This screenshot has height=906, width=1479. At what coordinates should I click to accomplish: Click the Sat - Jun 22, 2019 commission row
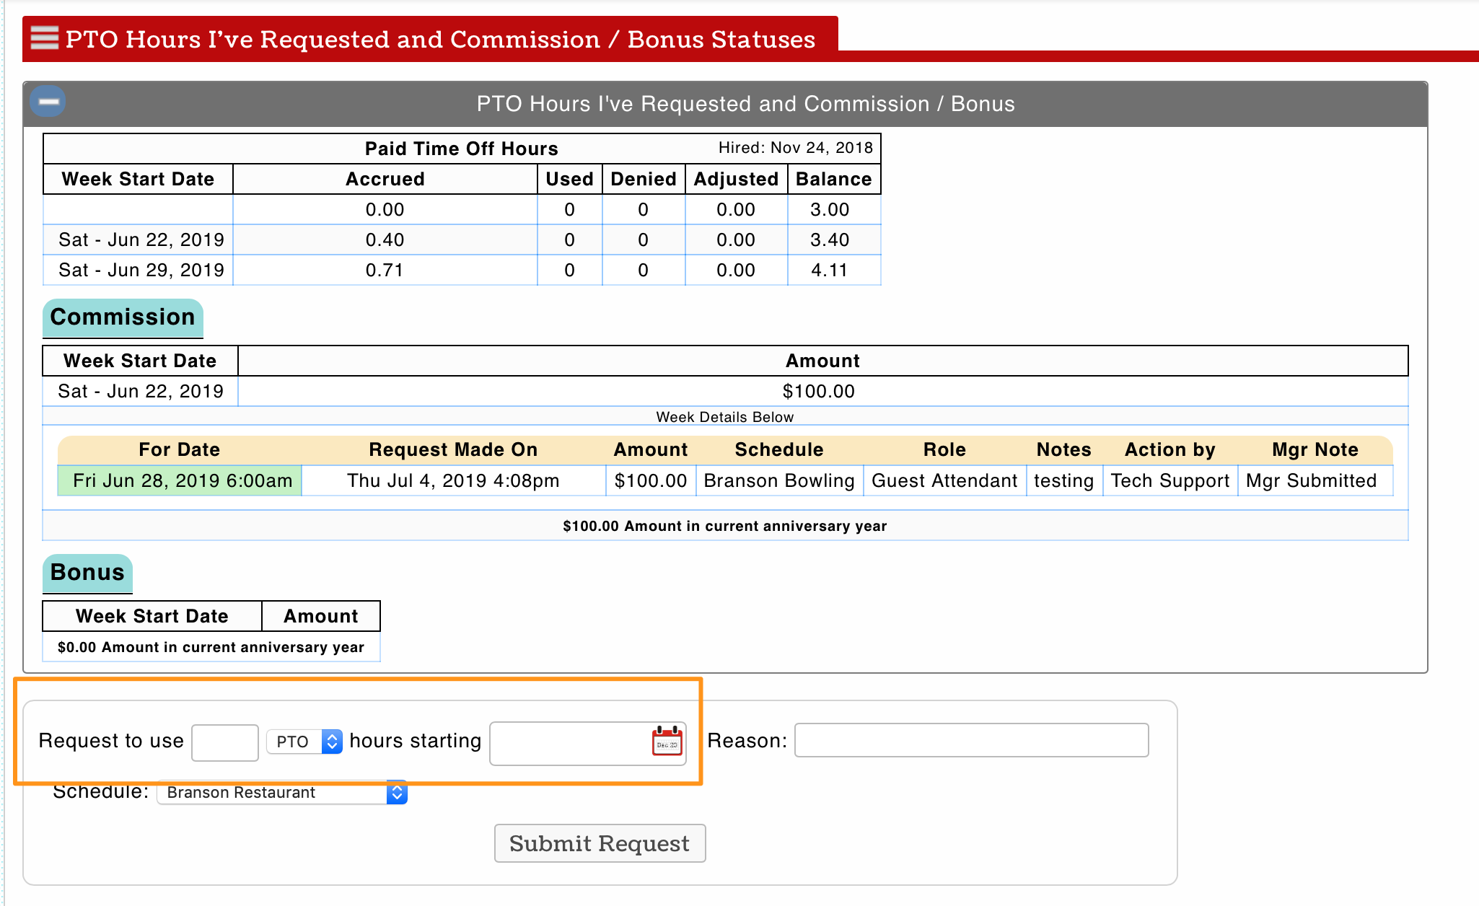click(141, 392)
